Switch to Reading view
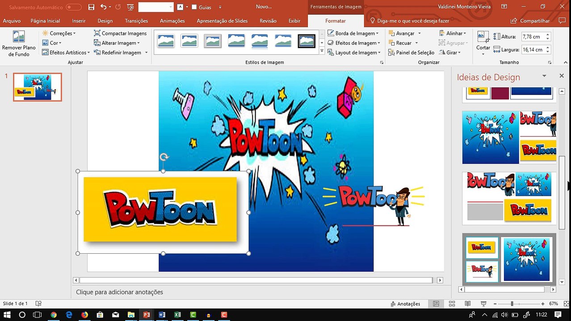Image resolution: width=571 pixels, height=321 pixels. [467, 304]
